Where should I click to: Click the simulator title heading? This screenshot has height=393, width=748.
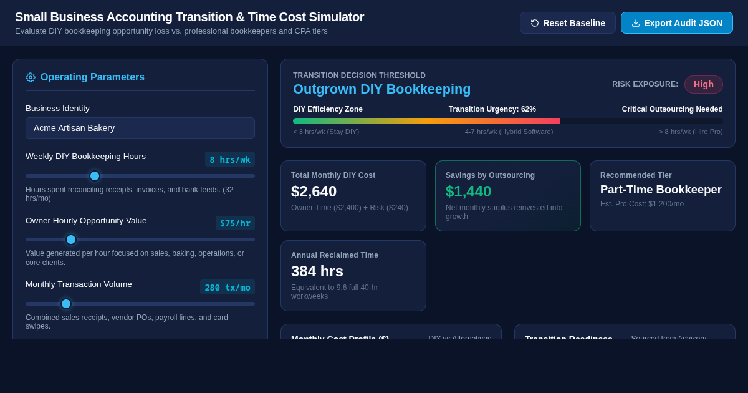click(189, 17)
